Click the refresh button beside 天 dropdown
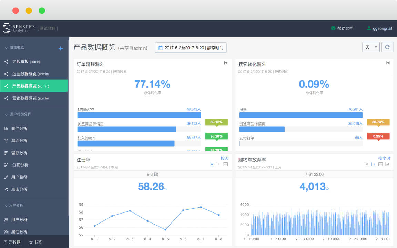 pyautogui.click(x=387, y=47)
